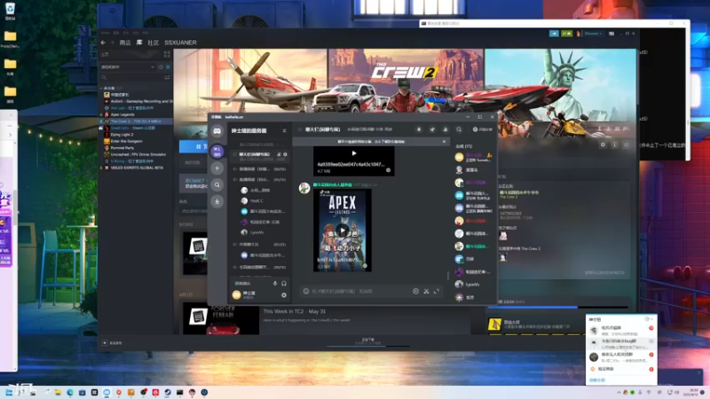Select VEILED EXPERTS GLOBAL BETA in Steam library
The width and height of the screenshot is (710, 399).
pos(137,168)
